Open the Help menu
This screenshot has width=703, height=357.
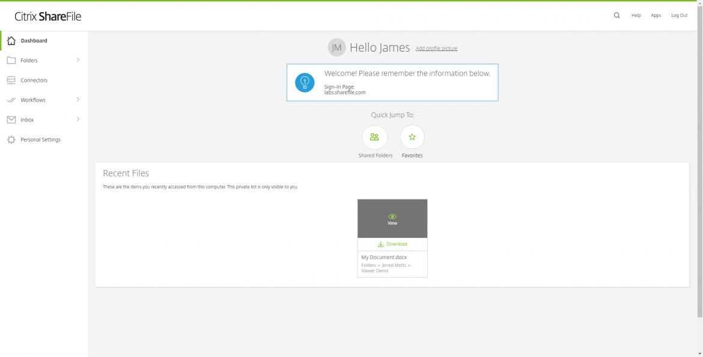(636, 15)
